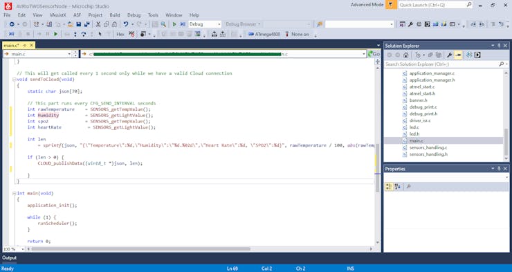Open sensors_handling.c in Solution Explorer
The image size is (512, 272).
pyautogui.click(x=428, y=147)
